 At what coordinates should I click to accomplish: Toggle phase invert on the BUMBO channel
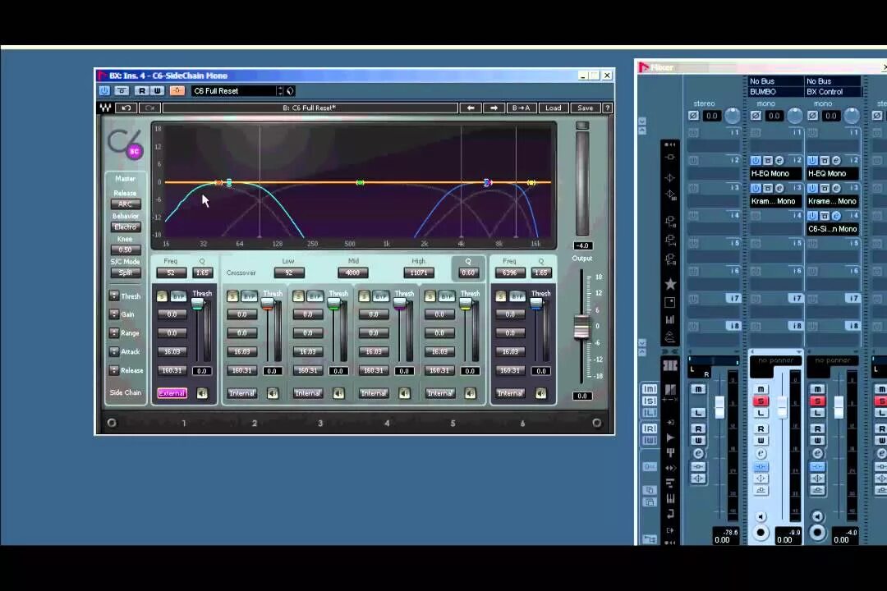coord(756,116)
